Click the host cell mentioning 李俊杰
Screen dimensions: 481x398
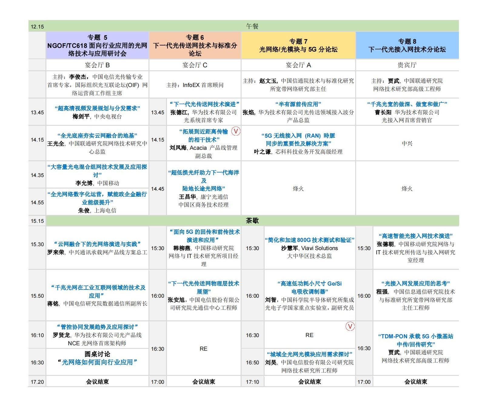coord(97,85)
